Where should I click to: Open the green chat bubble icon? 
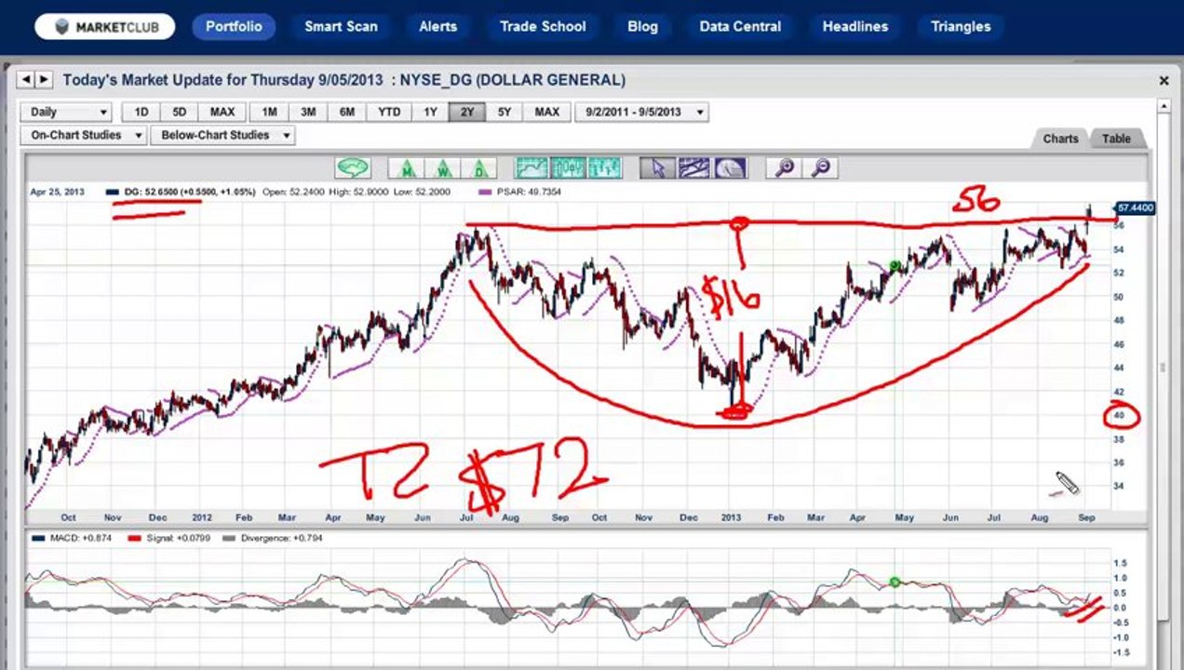coord(354,167)
